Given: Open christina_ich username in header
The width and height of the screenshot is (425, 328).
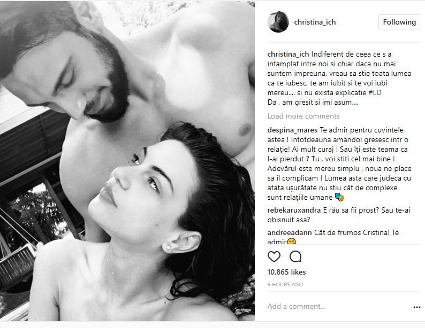Looking at the screenshot, I should tap(315, 22).
